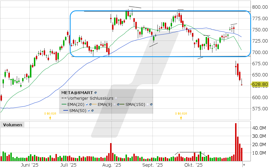Click the September dividend arrow marker
This screenshot has width=269, height=168.
coord(181,118)
